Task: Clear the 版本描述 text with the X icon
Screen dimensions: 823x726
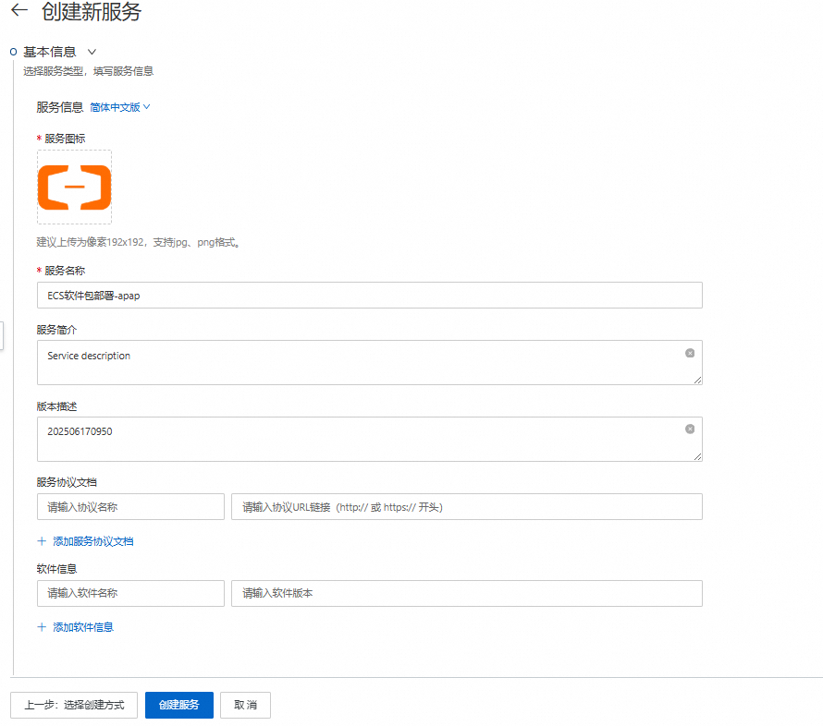Action: [x=690, y=429]
